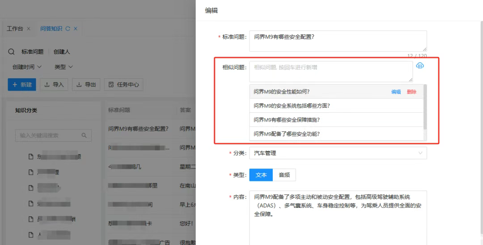Click refresh icon on 问答知识 tab
483x245 pixels.
pos(68,29)
